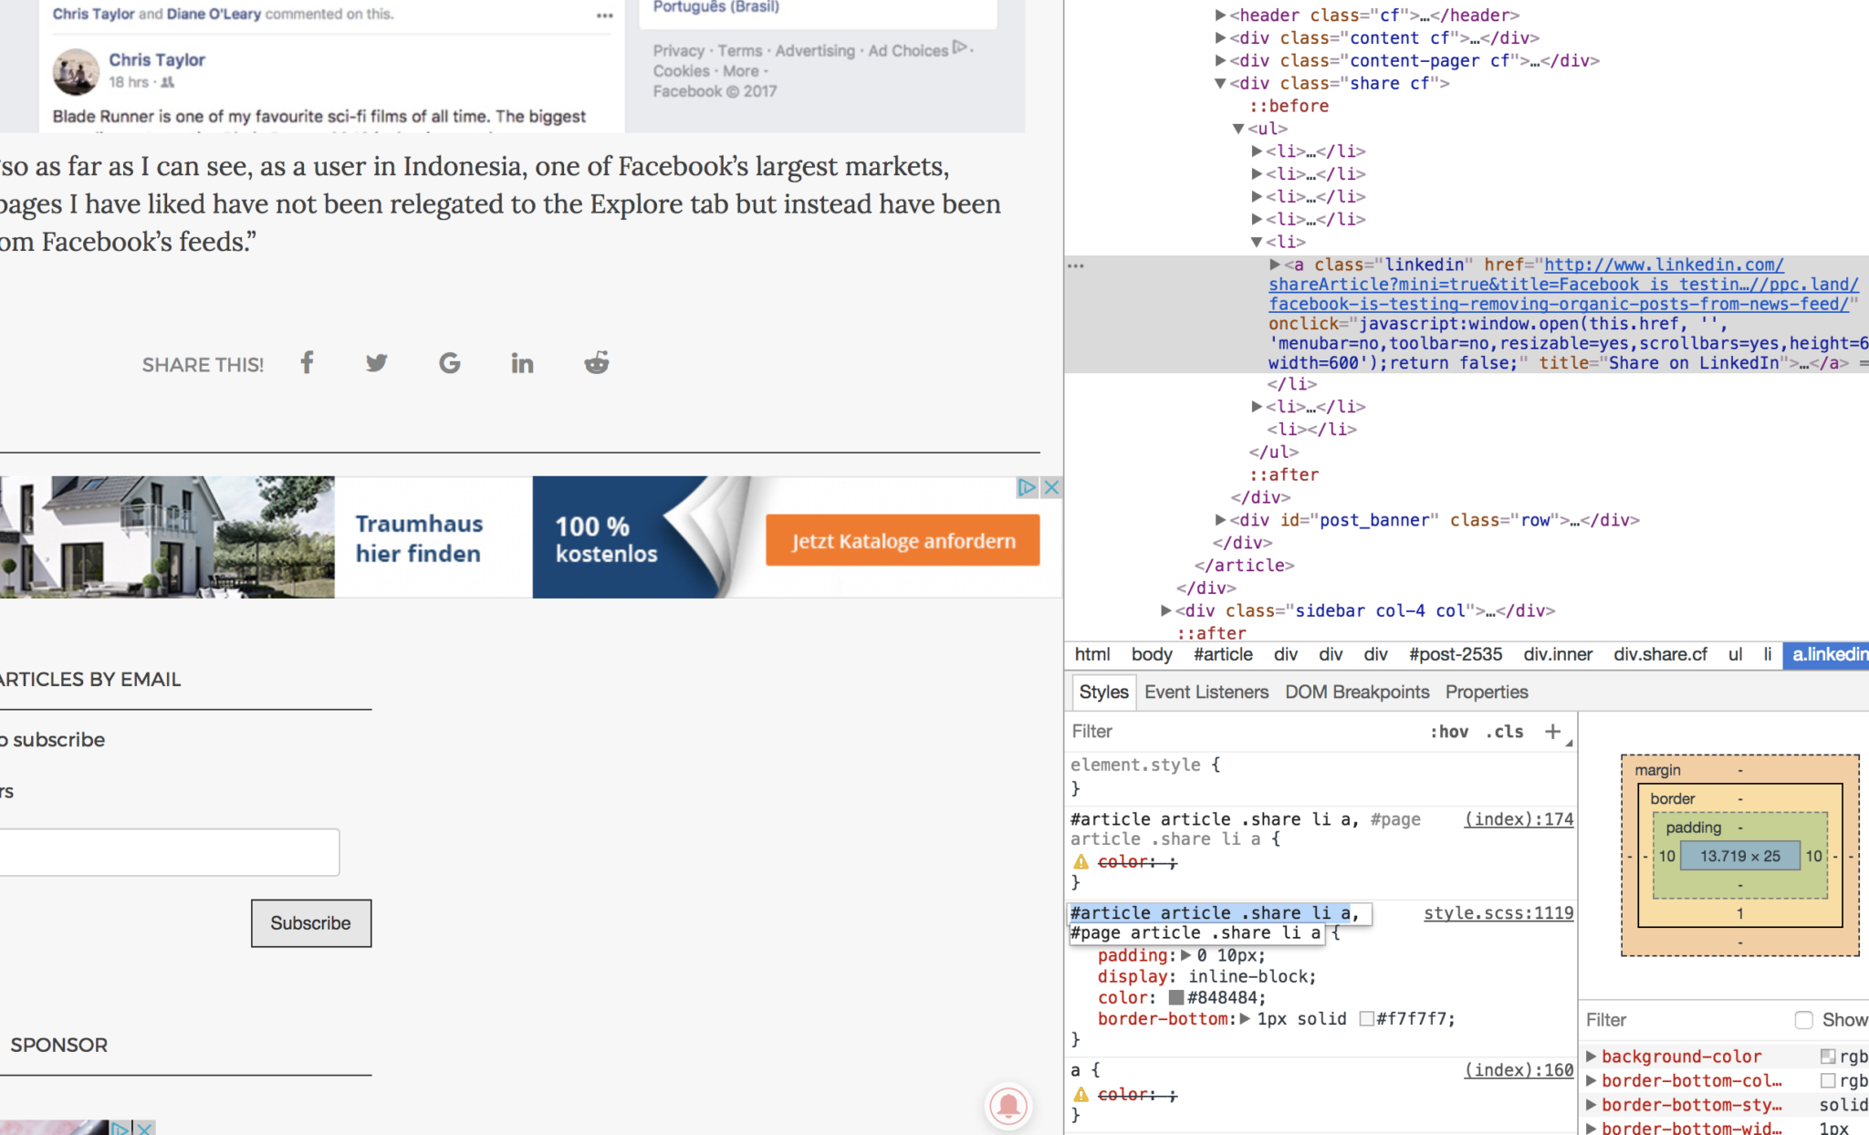Click the Facebook share icon
This screenshot has height=1135, width=1869.
308,363
